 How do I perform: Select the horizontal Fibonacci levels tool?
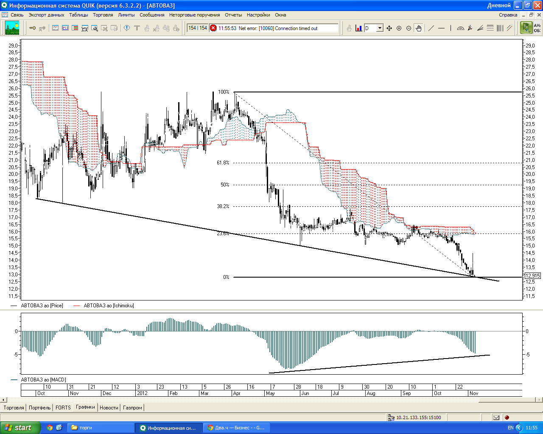point(490,28)
